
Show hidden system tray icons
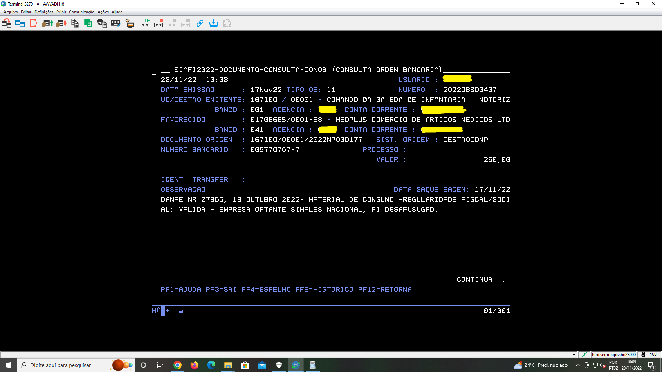578,365
